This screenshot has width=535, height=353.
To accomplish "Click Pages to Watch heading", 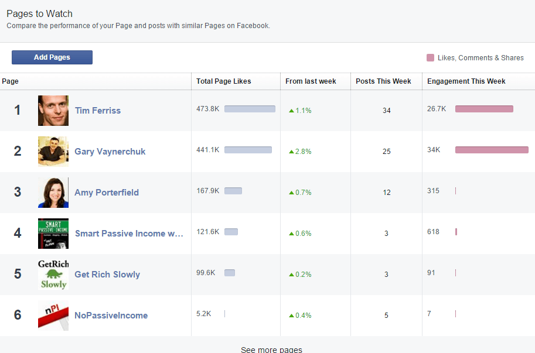I will (40, 13).
